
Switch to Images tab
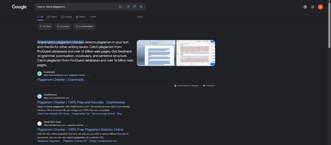67,17
